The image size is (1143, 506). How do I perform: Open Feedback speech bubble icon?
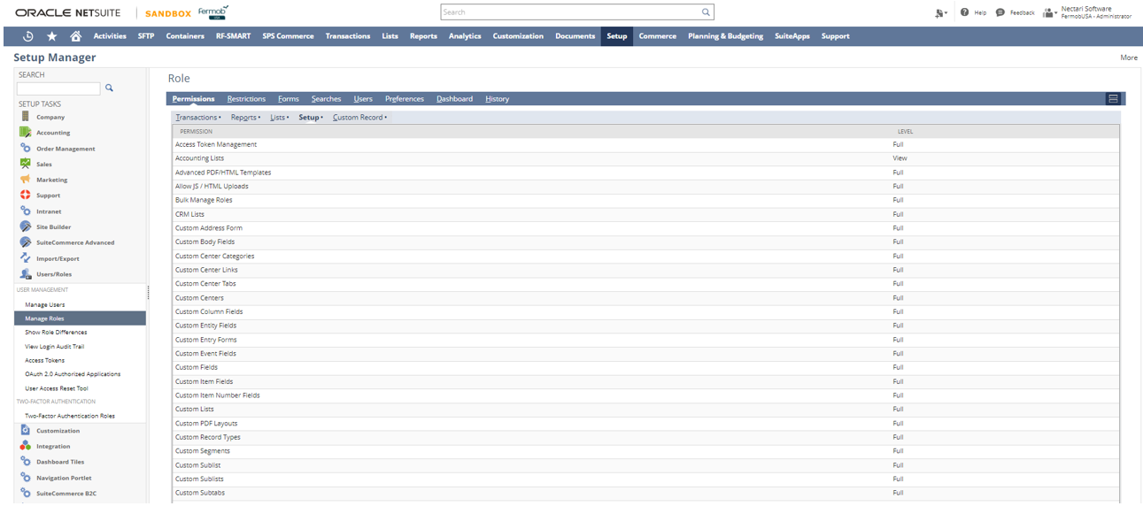(x=1000, y=12)
